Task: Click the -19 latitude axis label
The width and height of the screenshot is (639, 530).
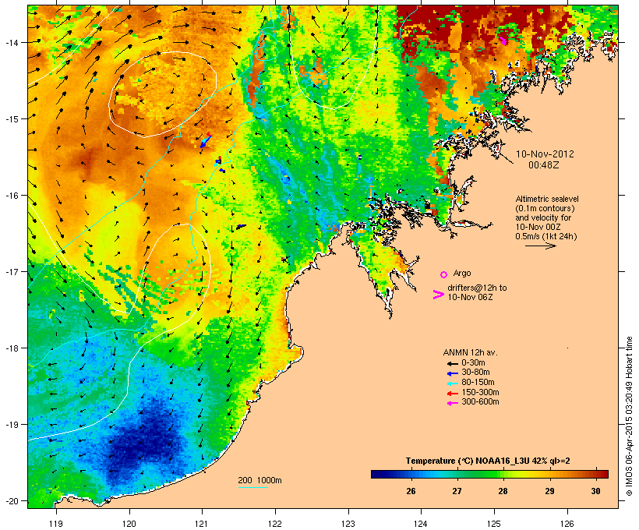Action: pos(12,425)
